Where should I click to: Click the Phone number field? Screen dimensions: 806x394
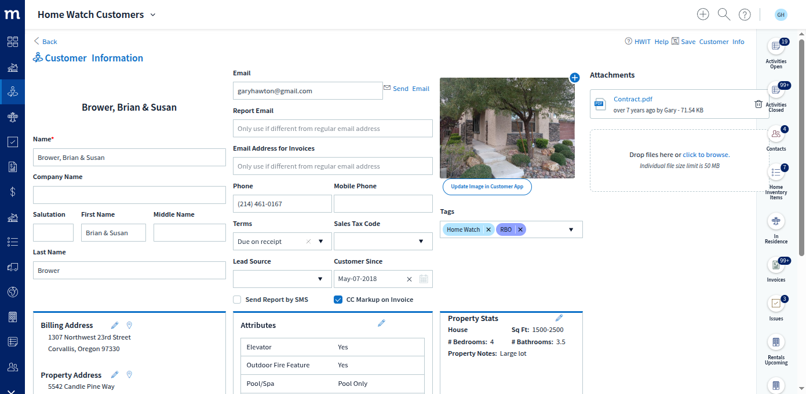(282, 203)
